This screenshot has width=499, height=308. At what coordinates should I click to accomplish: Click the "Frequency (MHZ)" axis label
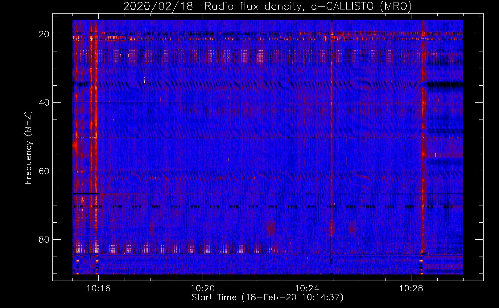29,148
